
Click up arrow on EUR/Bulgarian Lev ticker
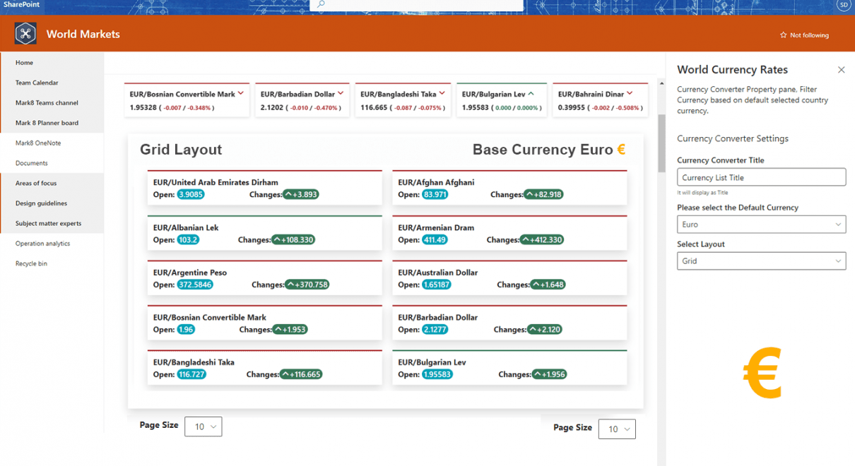(x=531, y=93)
